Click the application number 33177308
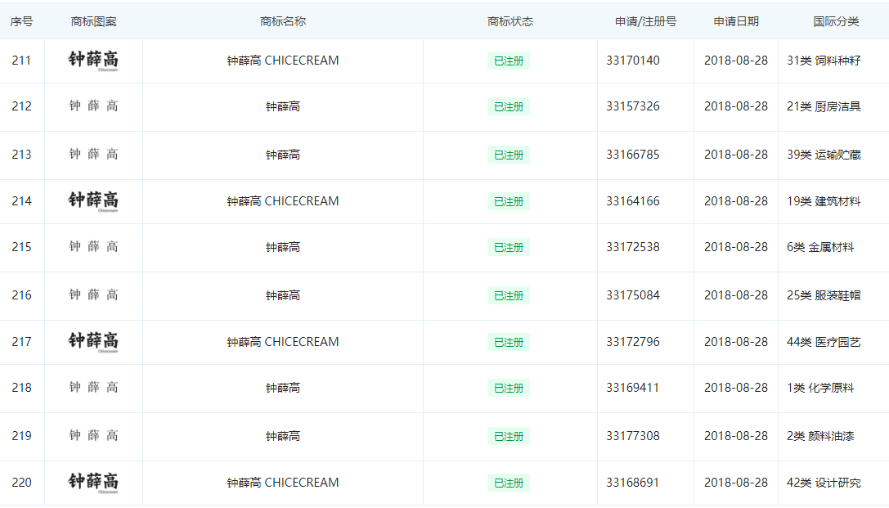Viewport: 889px width, 508px height. [633, 436]
